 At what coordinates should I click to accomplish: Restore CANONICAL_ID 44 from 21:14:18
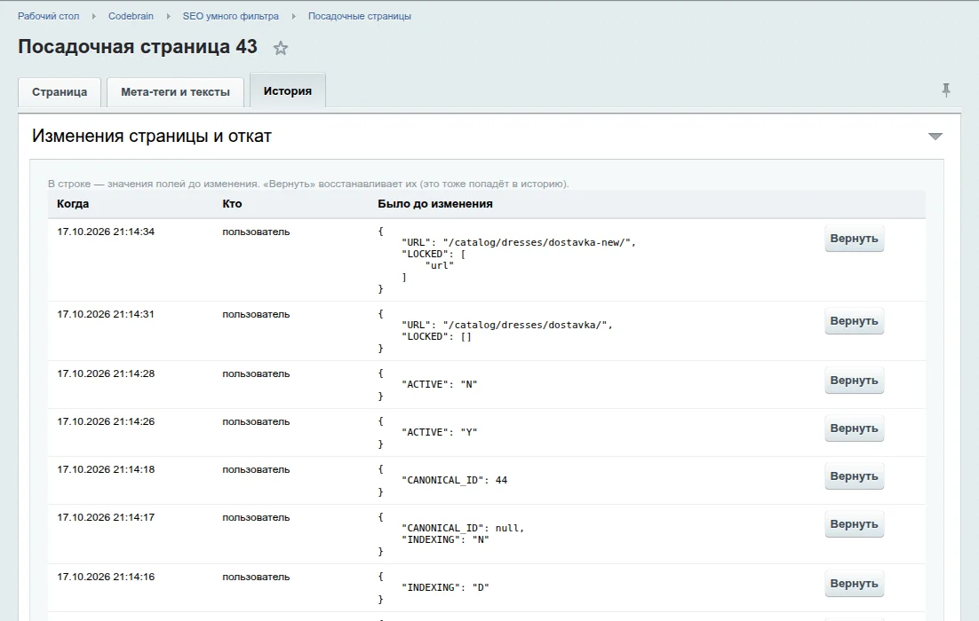(x=854, y=476)
